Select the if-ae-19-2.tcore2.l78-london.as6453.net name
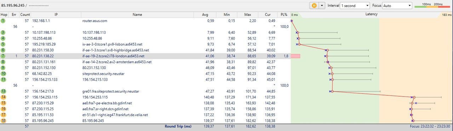 (x=113, y=56)
